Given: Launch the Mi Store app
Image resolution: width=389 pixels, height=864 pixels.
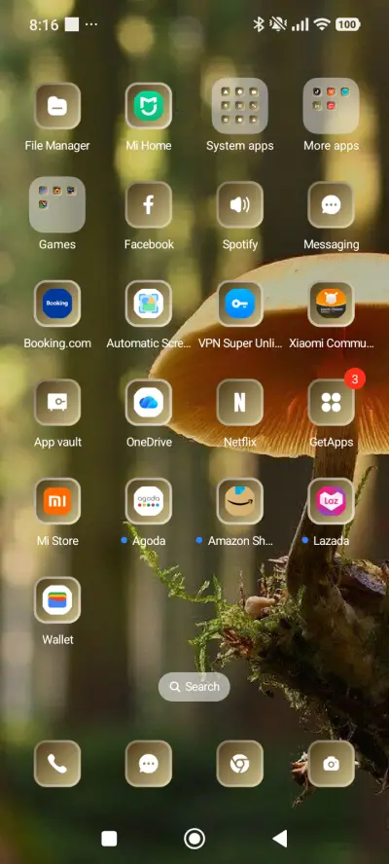Looking at the screenshot, I should click(x=57, y=501).
